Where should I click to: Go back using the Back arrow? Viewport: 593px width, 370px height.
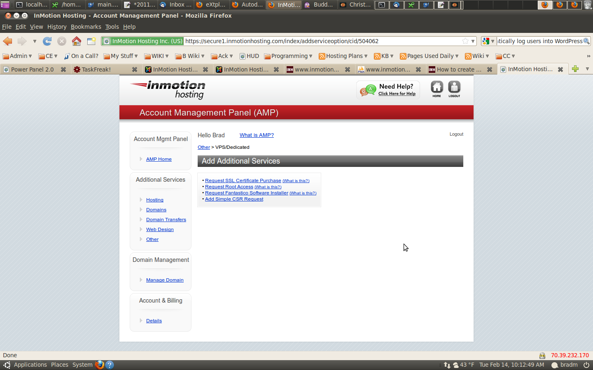pyautogui.click(x=7, y=41)
